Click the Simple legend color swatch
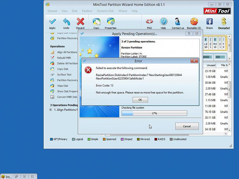This screenshot has width=239, height=179. 89,139
